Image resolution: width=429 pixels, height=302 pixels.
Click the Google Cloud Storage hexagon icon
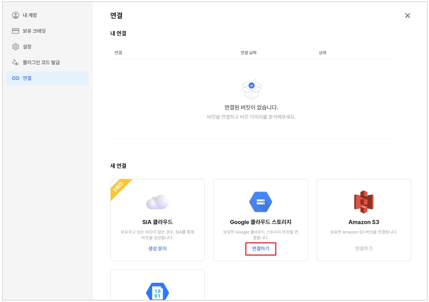click(x=260, y=202)
